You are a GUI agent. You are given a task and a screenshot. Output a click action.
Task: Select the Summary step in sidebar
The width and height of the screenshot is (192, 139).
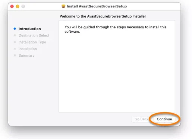pos(26,56)
